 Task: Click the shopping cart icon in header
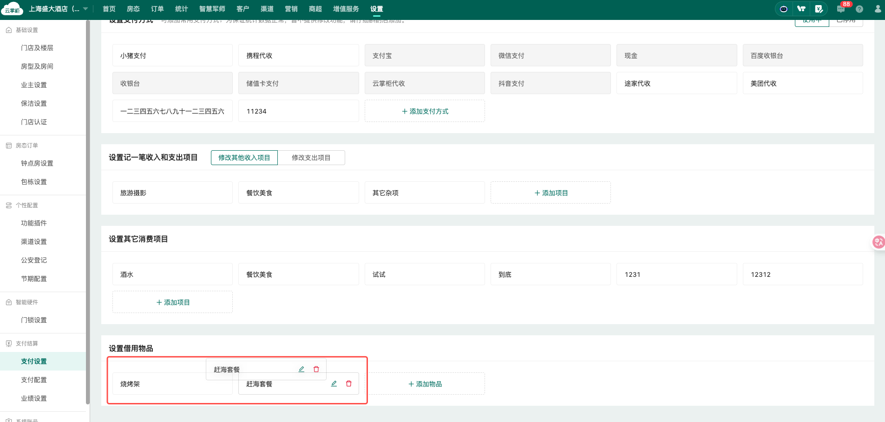click(x=801, y=9)
